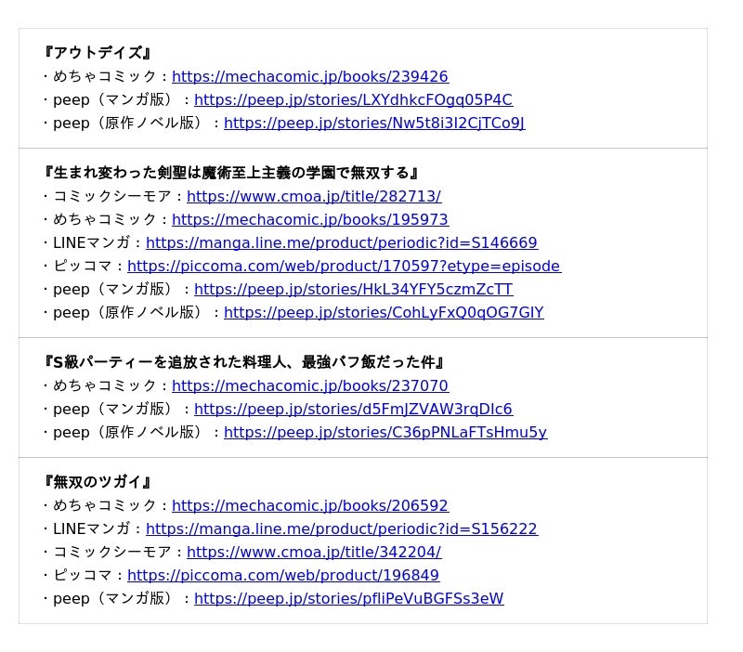Visit the mechacomic.jp books/206592 link

pos(309,506)
